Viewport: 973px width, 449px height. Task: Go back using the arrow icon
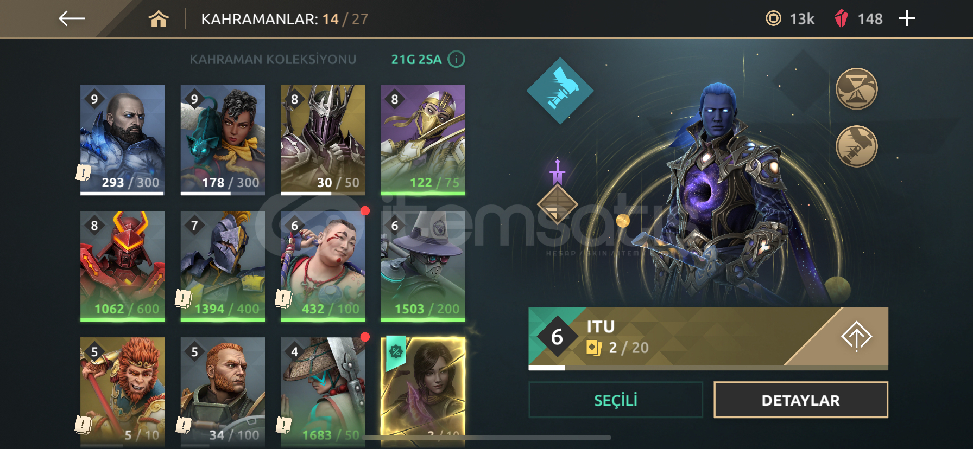pos(72,18)
